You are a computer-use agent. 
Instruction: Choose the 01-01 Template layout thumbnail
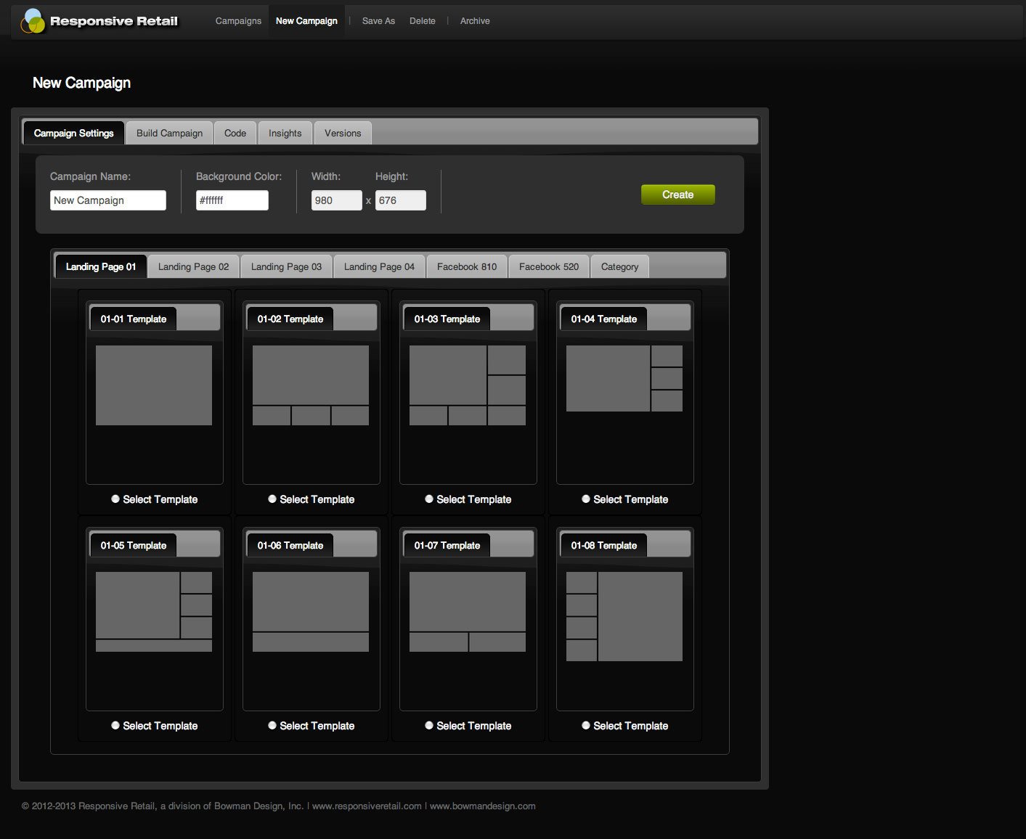pos(154,385)
